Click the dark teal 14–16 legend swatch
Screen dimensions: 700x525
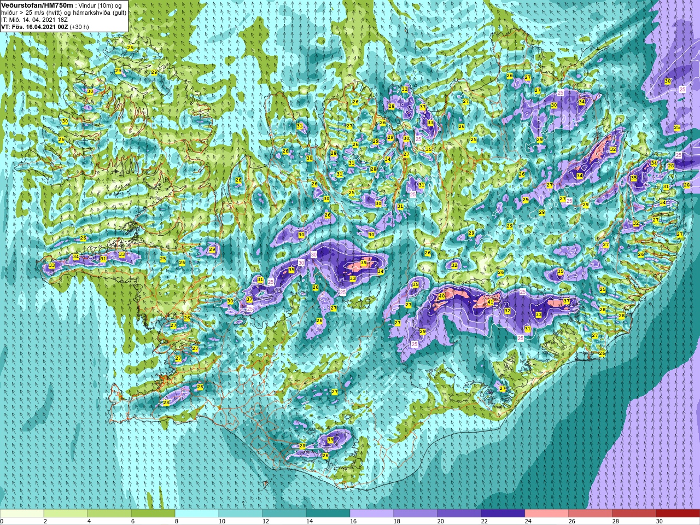(x=328, y=514)
